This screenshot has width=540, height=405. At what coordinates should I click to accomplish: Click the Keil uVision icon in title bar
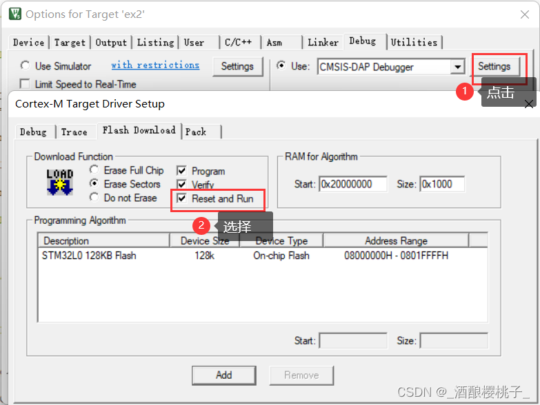(x=14, y=14)
